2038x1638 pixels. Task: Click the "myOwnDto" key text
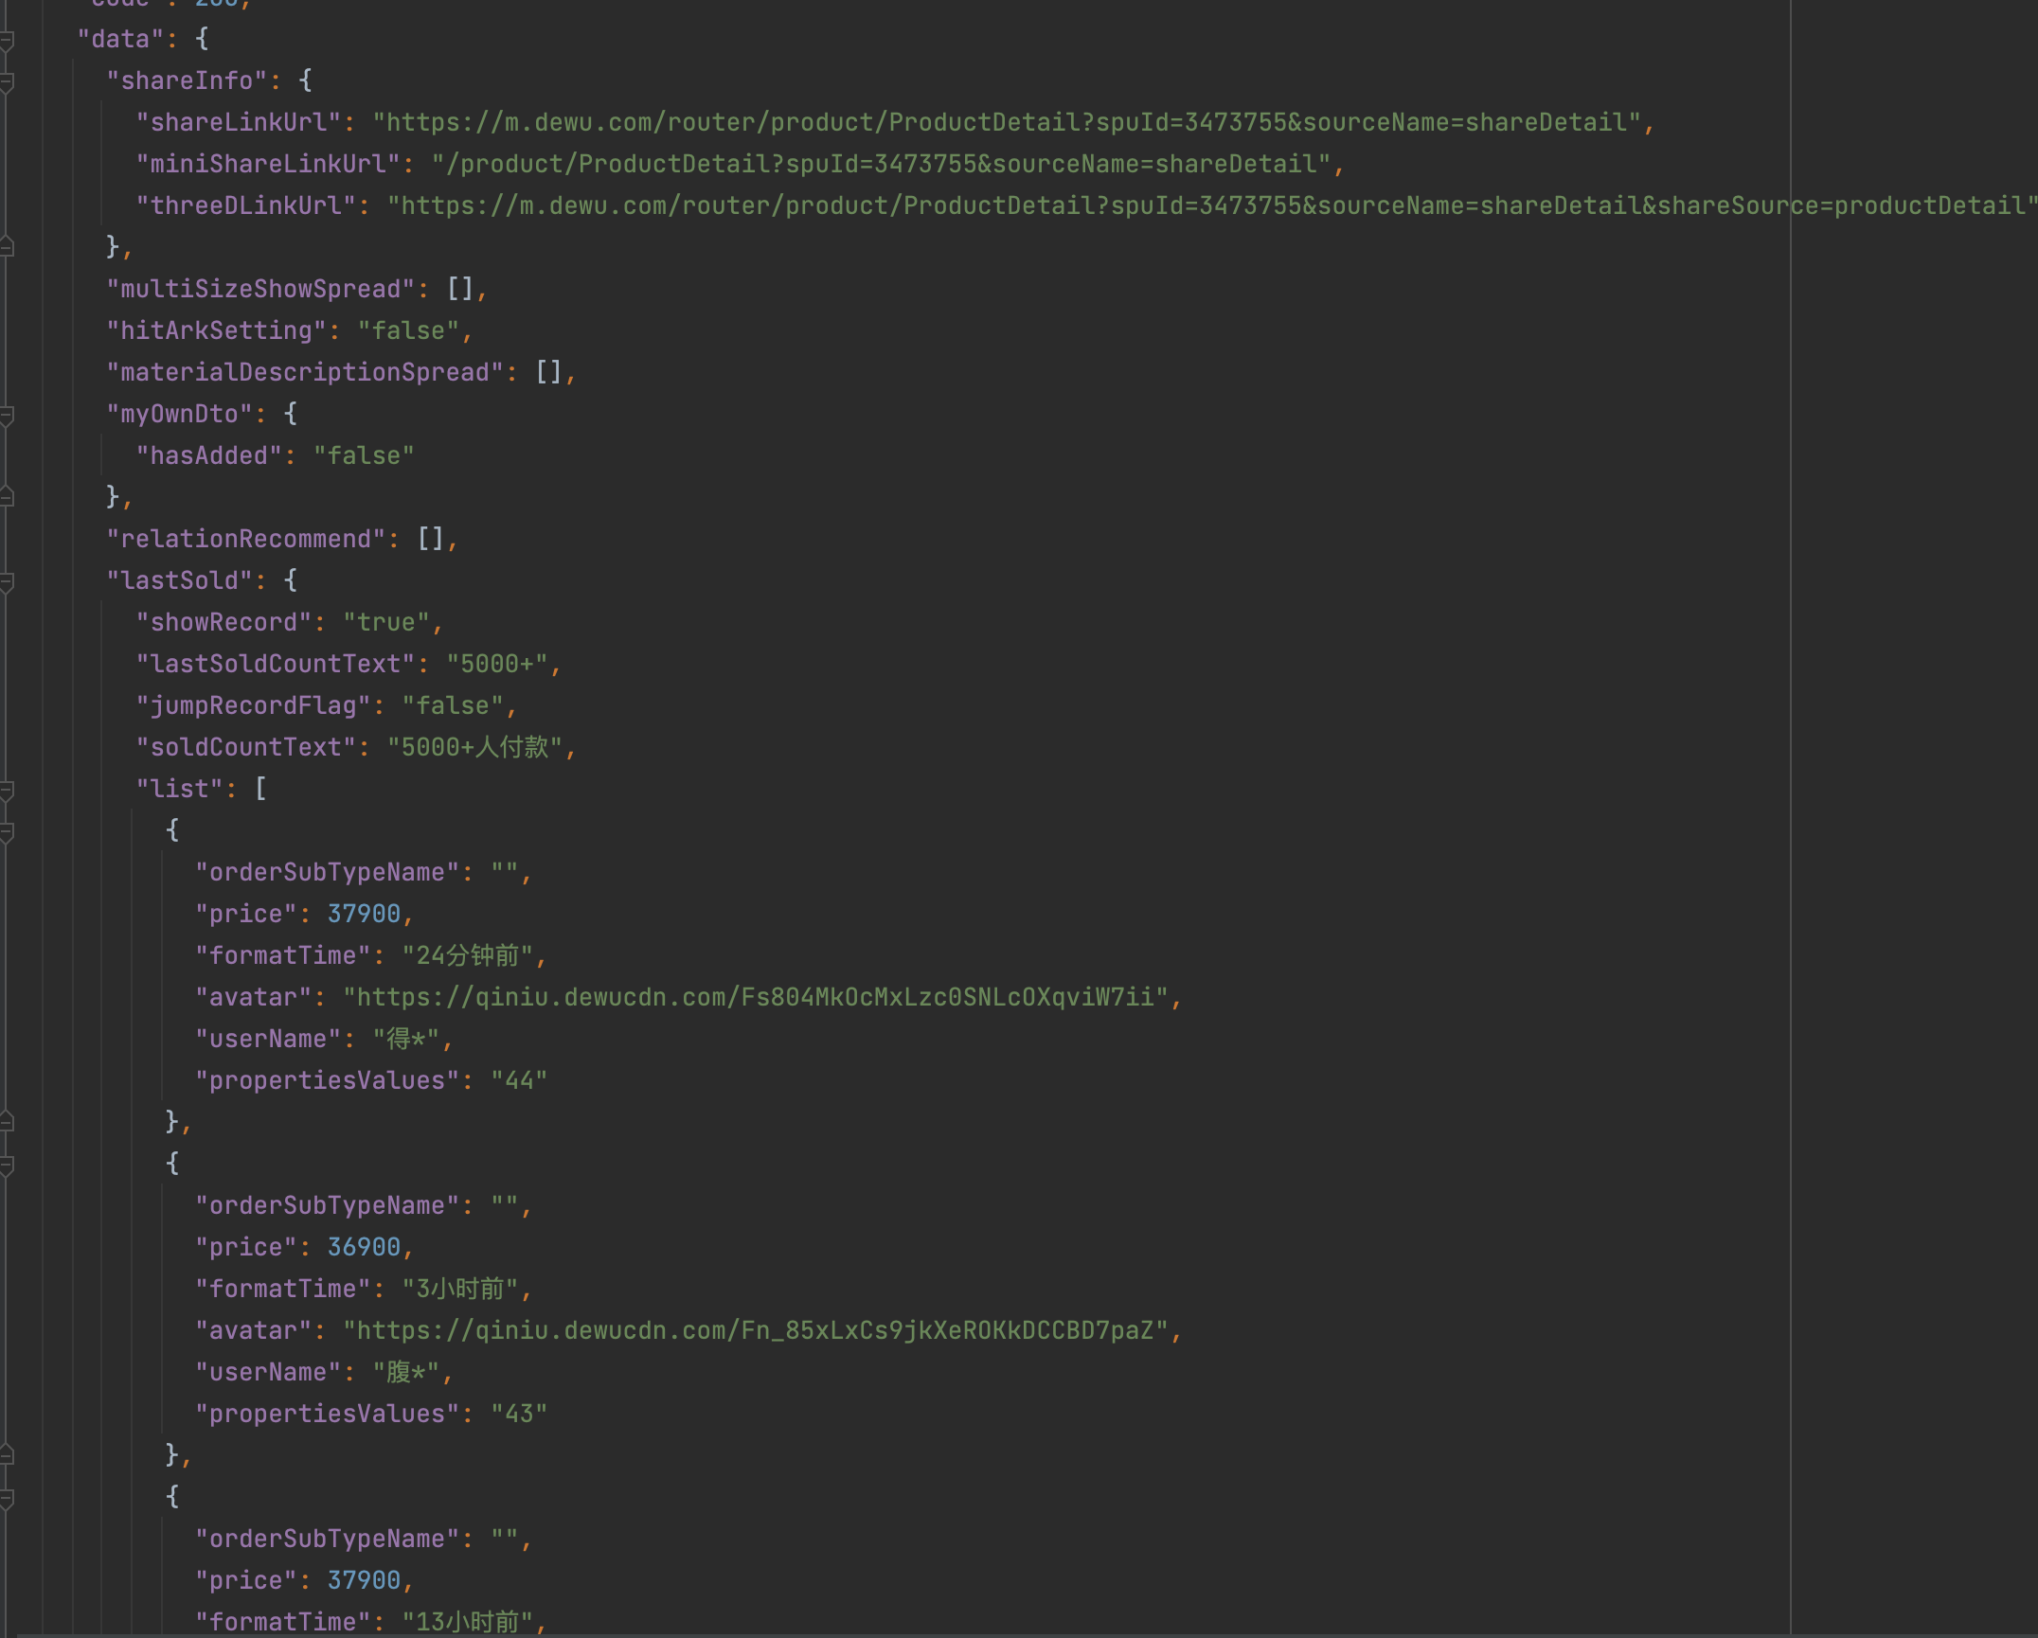[180, 414]
